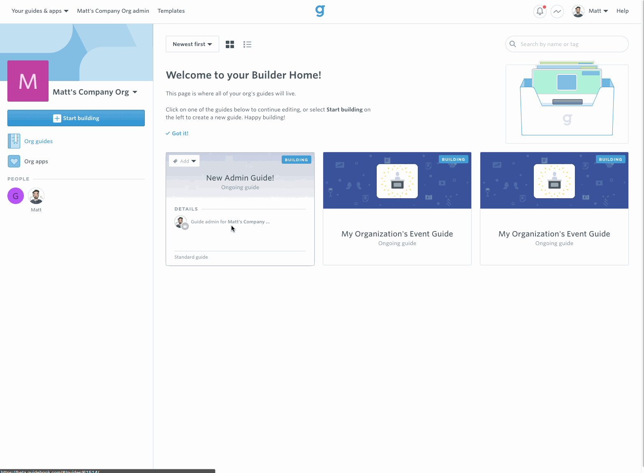The image size is (644, 473).
Task: Click inside the search by name field
Action: (x=567, y=44)
